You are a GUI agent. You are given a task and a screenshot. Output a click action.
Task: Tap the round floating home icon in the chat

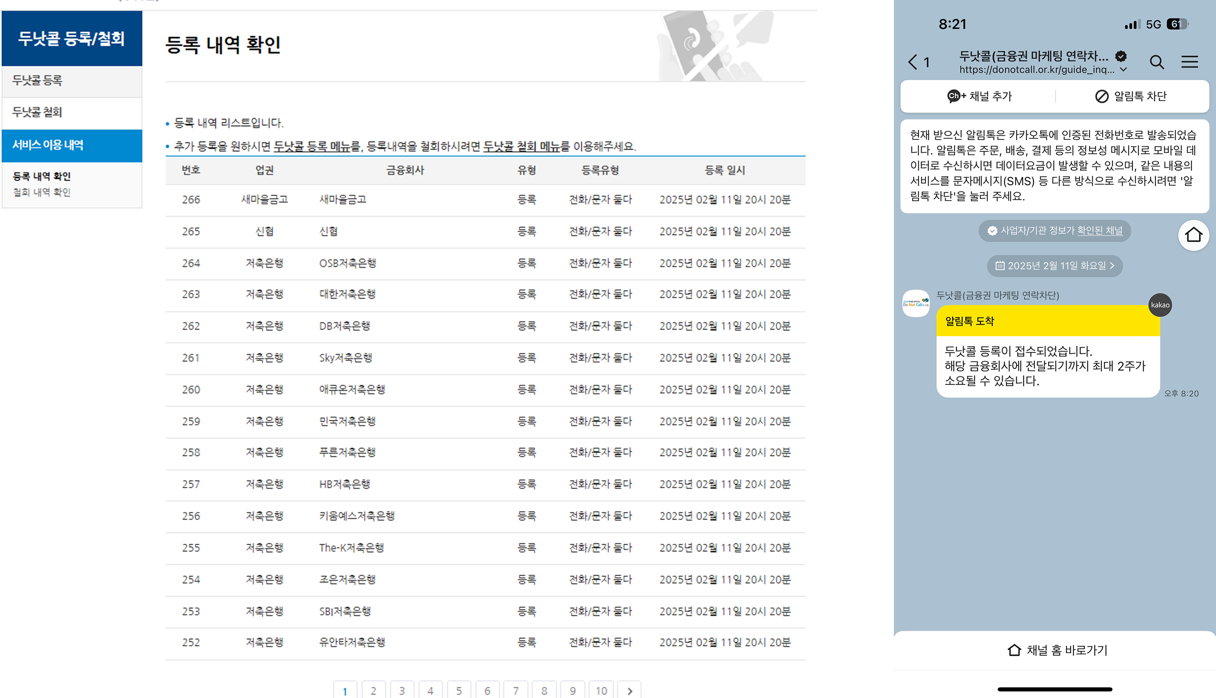point(1193,235)
